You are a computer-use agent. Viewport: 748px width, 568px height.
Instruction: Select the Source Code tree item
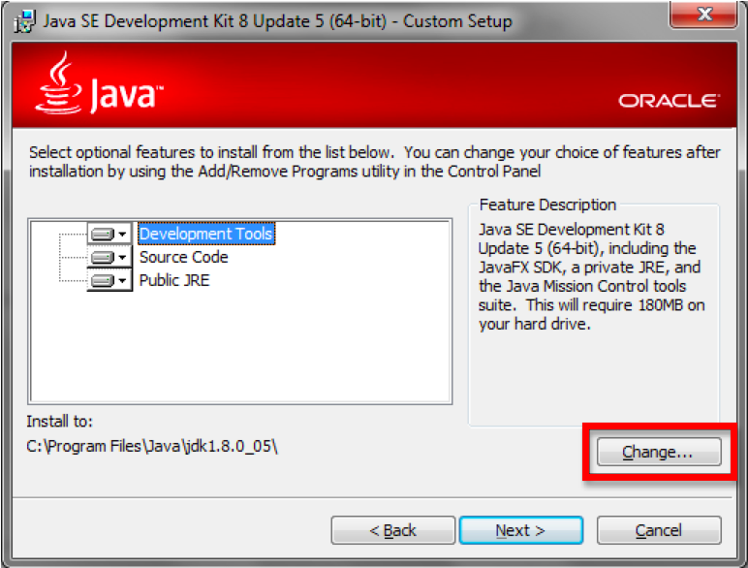tap(184, 257)
